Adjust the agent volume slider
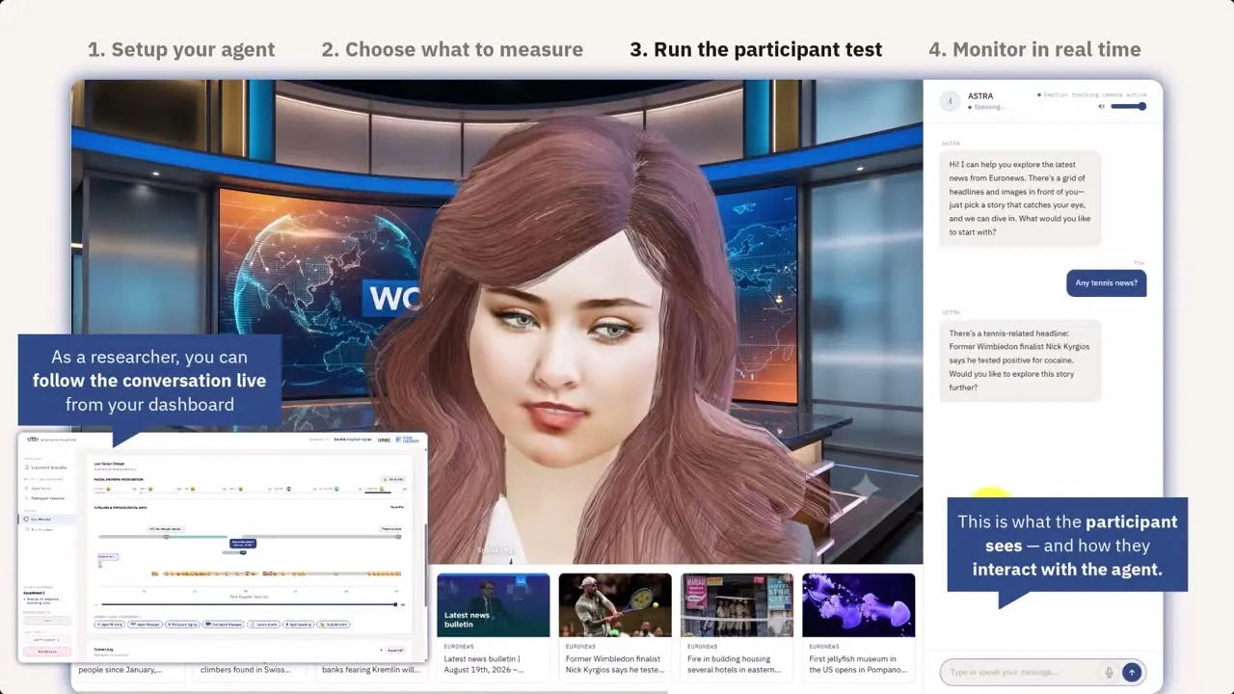The width and height of the screenshot is (1234, 694). coord(1128,106)
